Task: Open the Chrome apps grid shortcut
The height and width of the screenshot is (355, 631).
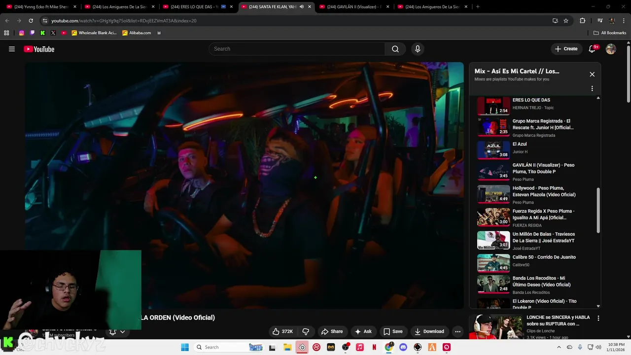Action: point(6,33)
